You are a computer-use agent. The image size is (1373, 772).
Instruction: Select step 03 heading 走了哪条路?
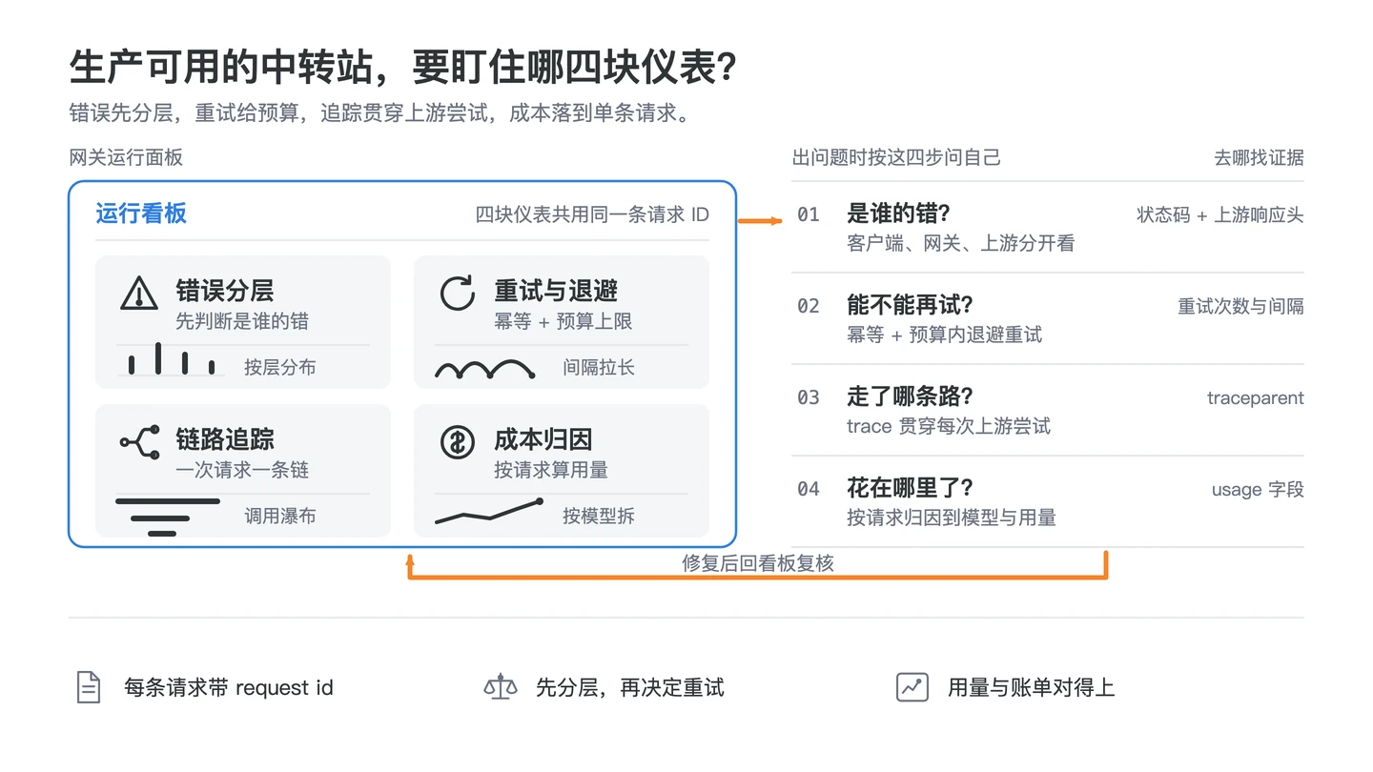(x=910, y=396)
